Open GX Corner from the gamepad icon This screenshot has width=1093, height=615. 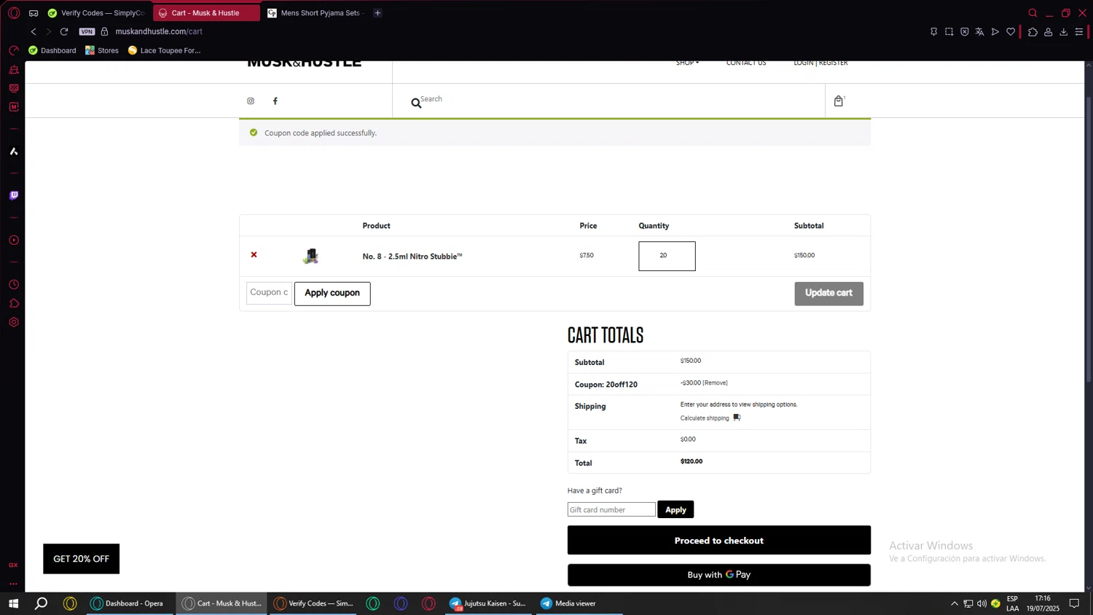coord(34,13)
